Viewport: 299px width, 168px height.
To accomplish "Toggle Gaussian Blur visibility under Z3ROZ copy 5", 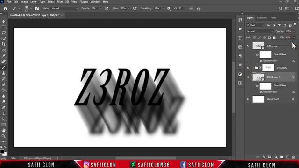I will (261, 92).
